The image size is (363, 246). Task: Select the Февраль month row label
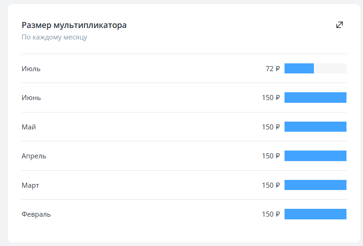coord(36,214)
